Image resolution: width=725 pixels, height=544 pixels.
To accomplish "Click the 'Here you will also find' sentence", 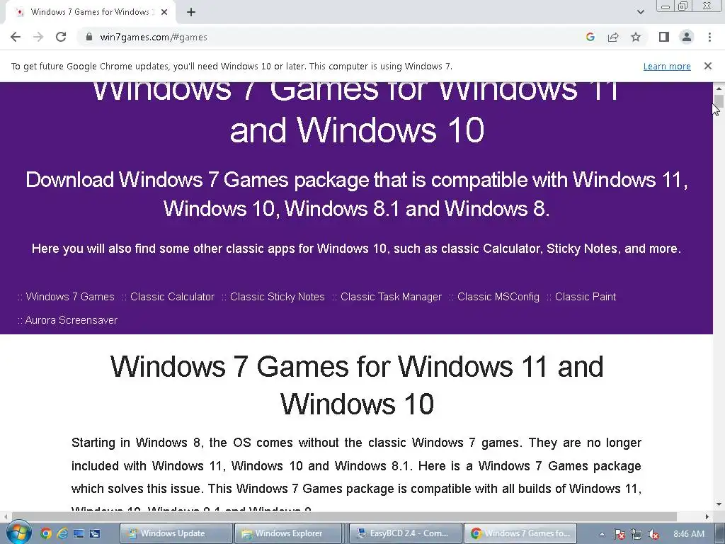I will 356,249.
